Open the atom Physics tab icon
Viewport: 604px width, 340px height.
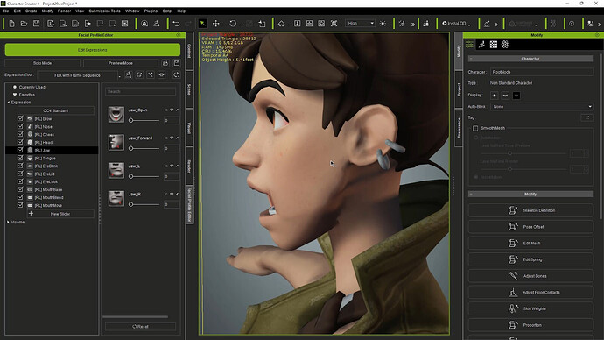[x=505, y=45]
